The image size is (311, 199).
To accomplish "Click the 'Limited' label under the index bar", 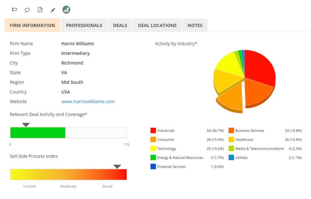I will tap(29, 186).
